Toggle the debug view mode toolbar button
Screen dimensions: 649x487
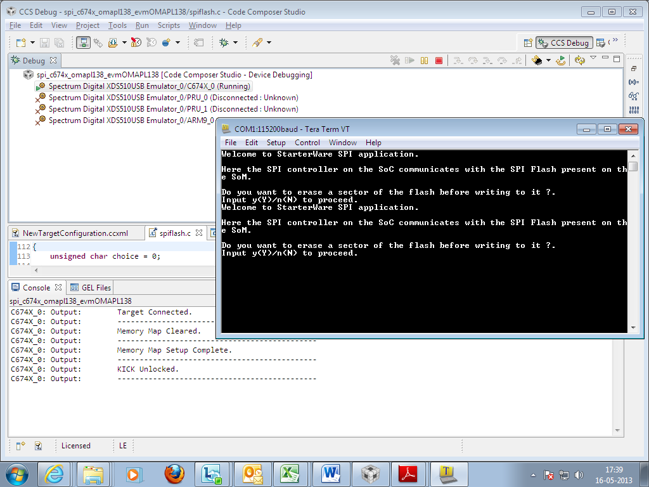coord(83,42)
